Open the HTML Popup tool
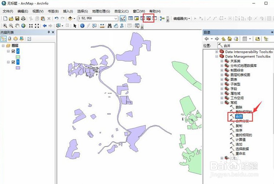The image size is (274, 184). [x=94, y=26]
